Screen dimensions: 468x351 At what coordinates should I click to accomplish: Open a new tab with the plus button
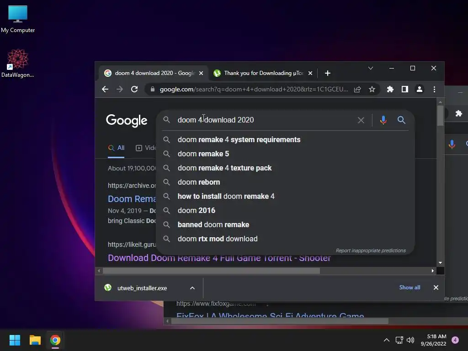pos(327,73)
